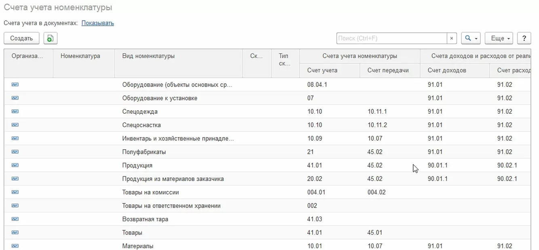The width and height of the screenshot is (539, 250).
Task: Click the Счет учета column header
Action: 322,70
